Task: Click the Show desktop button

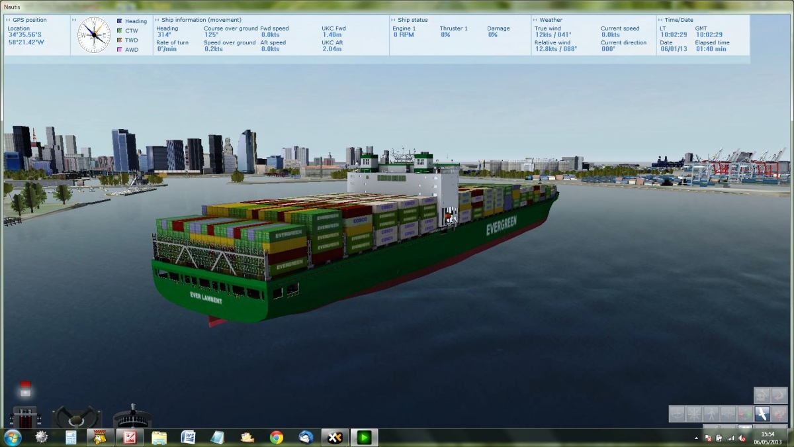Action: pos(790,437)
